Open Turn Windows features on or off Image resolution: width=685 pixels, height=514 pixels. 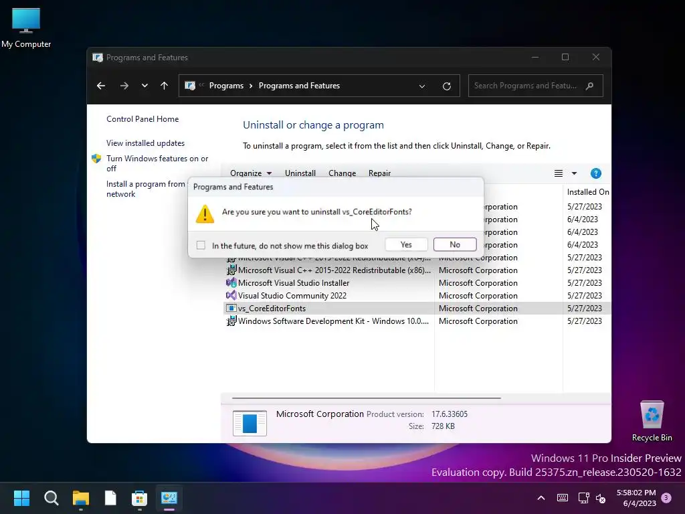click(x=157, y=163)
